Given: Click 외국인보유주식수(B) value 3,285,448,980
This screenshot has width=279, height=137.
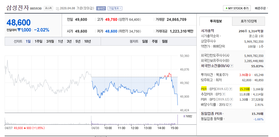Looking at the screenshot, I should [254, 61].
